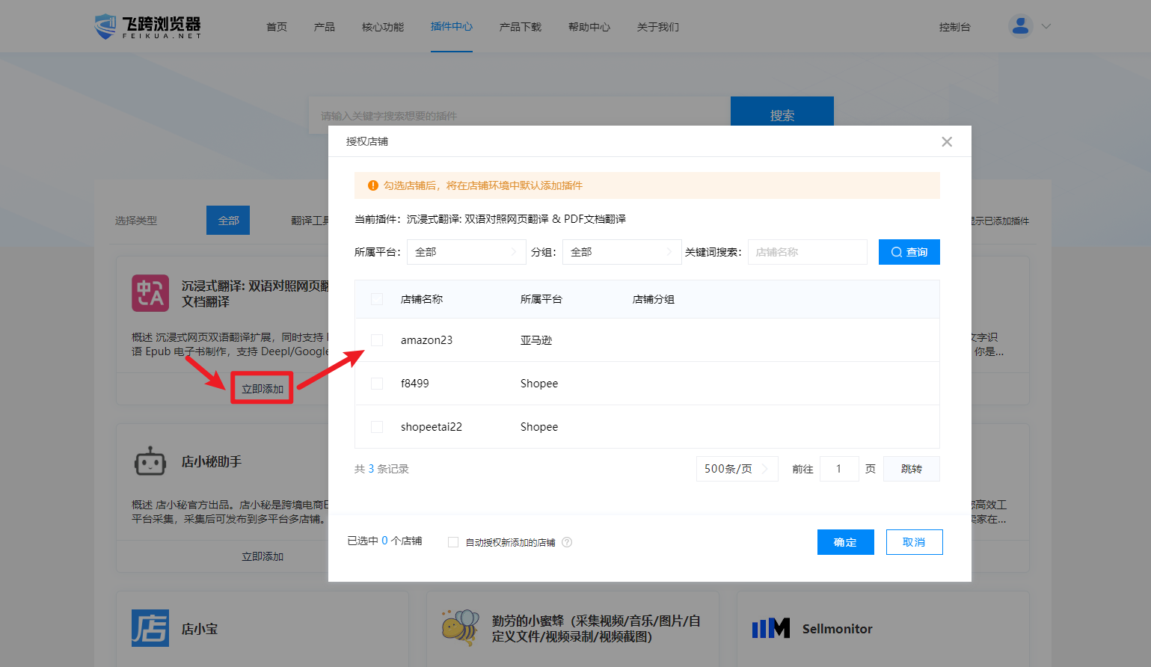Click the immersive translate plugin icon
The height and width of the screenshot is (667, 1151).
150,293
